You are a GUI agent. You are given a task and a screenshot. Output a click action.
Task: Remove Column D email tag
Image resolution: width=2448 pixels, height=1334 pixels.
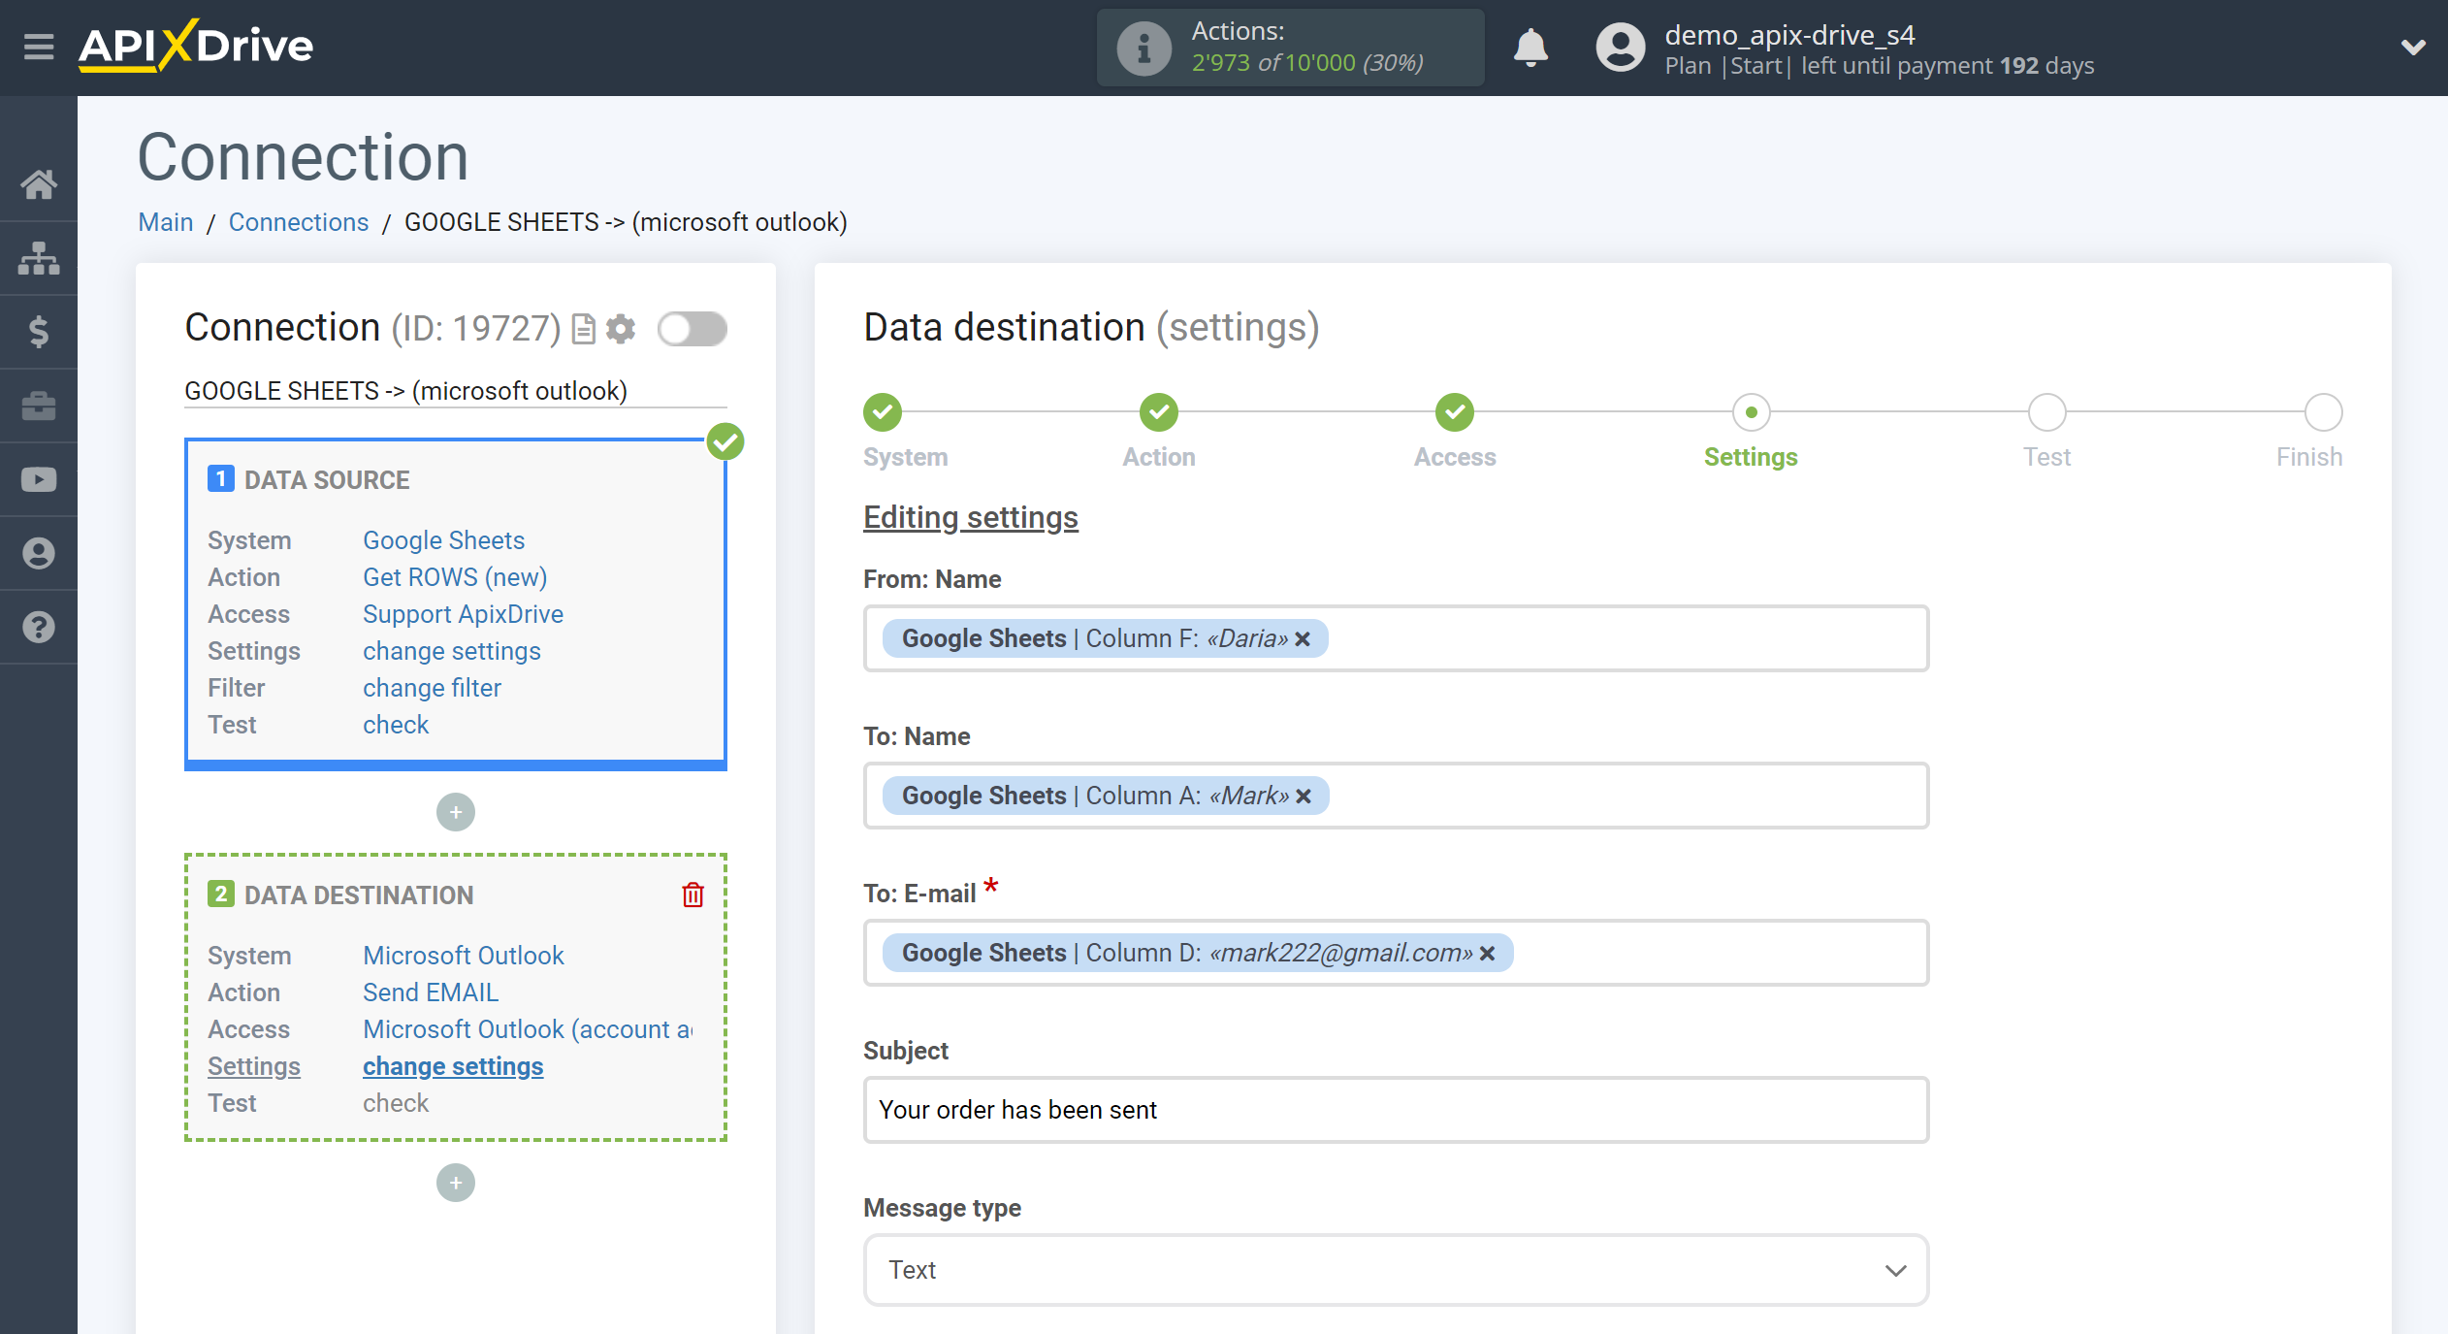pyautogui.click(x=1487, y=954)
